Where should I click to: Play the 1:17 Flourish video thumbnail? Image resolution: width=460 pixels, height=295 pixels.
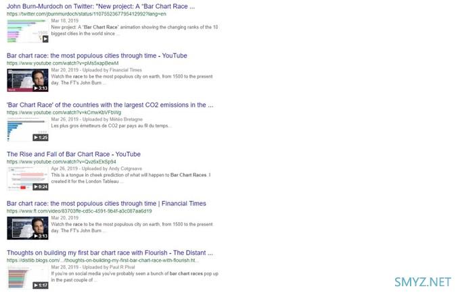click(28, 277)
